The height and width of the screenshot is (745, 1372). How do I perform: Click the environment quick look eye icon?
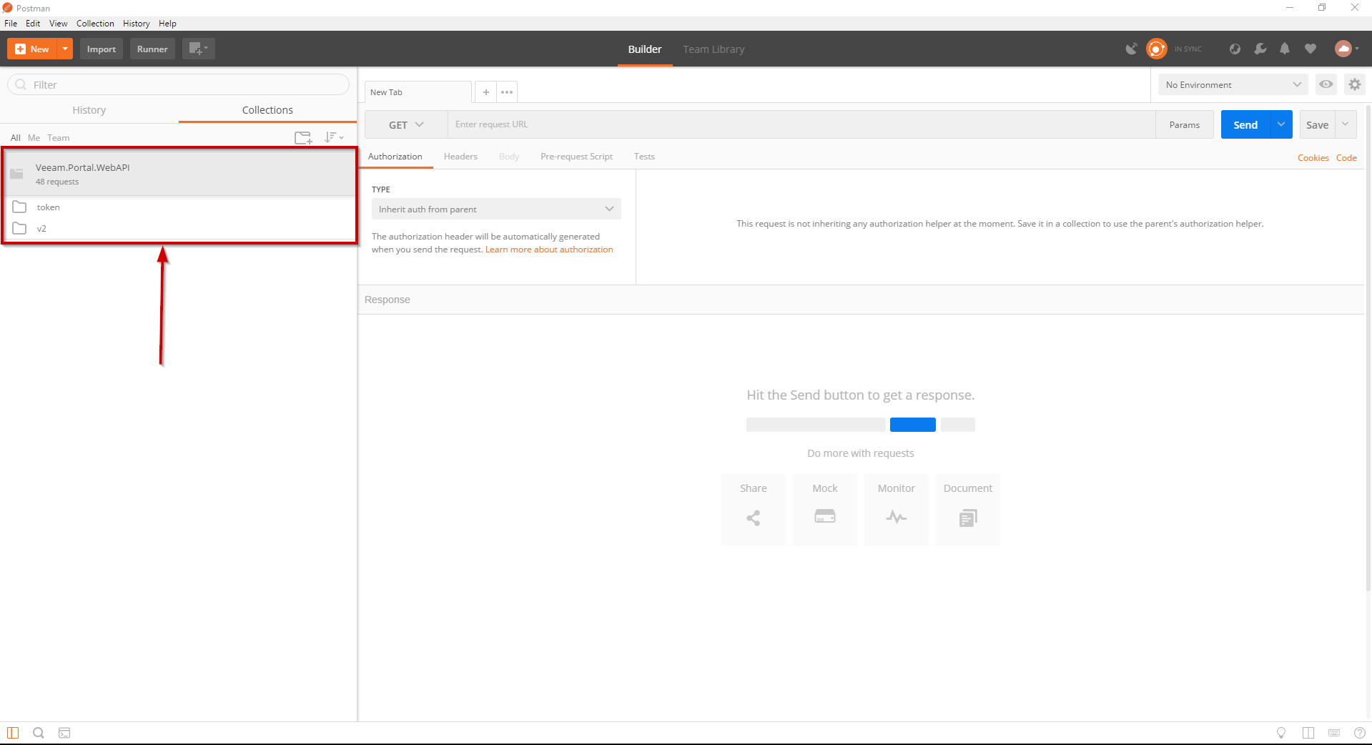1326,84
